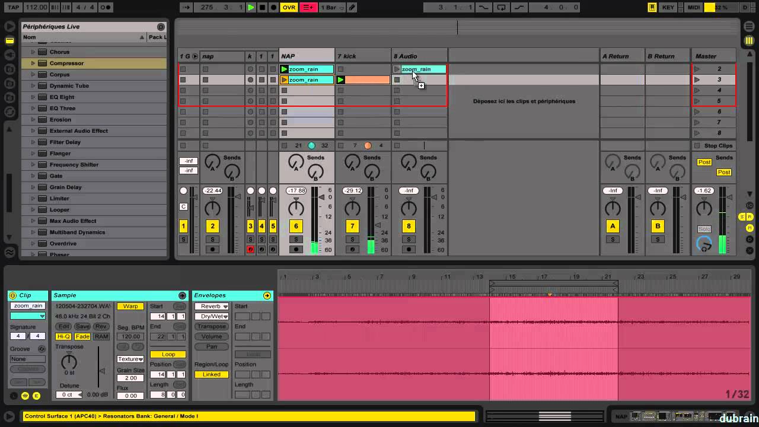Screen dimensions: 759x427
Task: Select the Multiband Dynamics device
Action: [77, 232]
